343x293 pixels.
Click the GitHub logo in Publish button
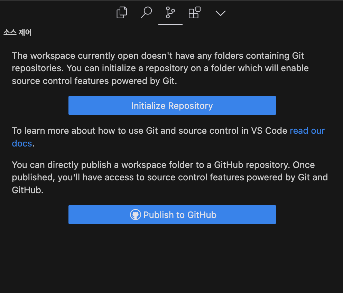click(x=136, y=215)
